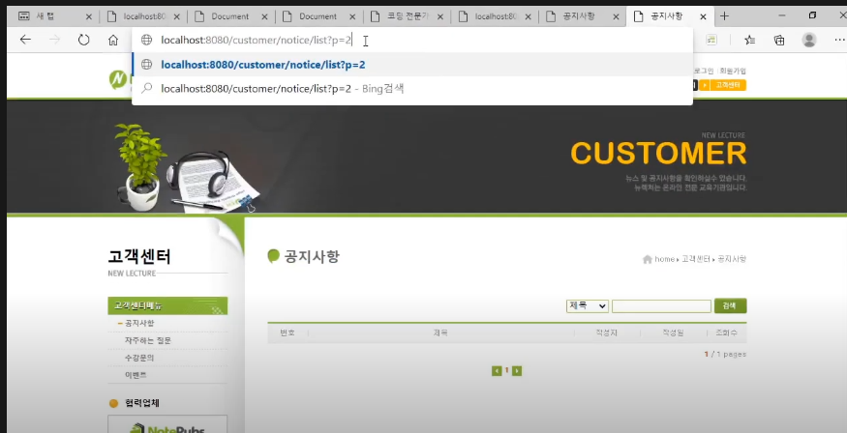The height and width of the screenshot is (433, 847).
Task: Select the active 공지사항 tab
Action: click(670, 16)
